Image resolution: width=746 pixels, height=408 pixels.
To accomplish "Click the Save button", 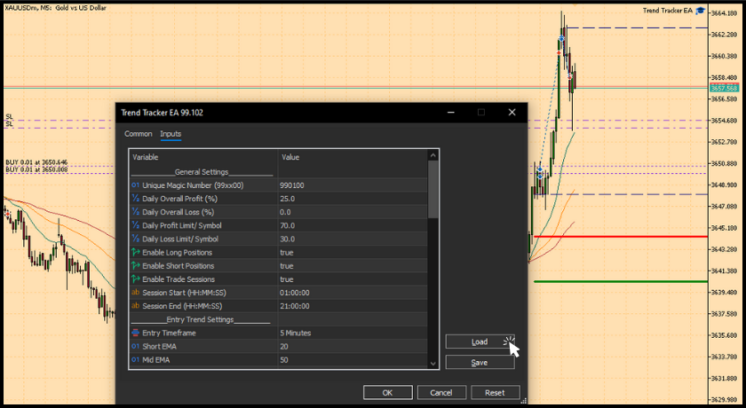I will pos(480,363).
